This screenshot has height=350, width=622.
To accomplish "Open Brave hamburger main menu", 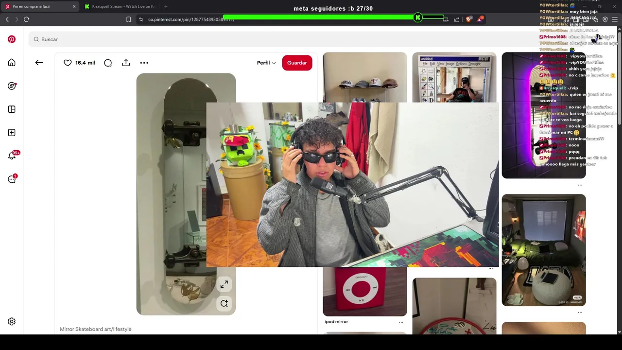I will point(615,19).
